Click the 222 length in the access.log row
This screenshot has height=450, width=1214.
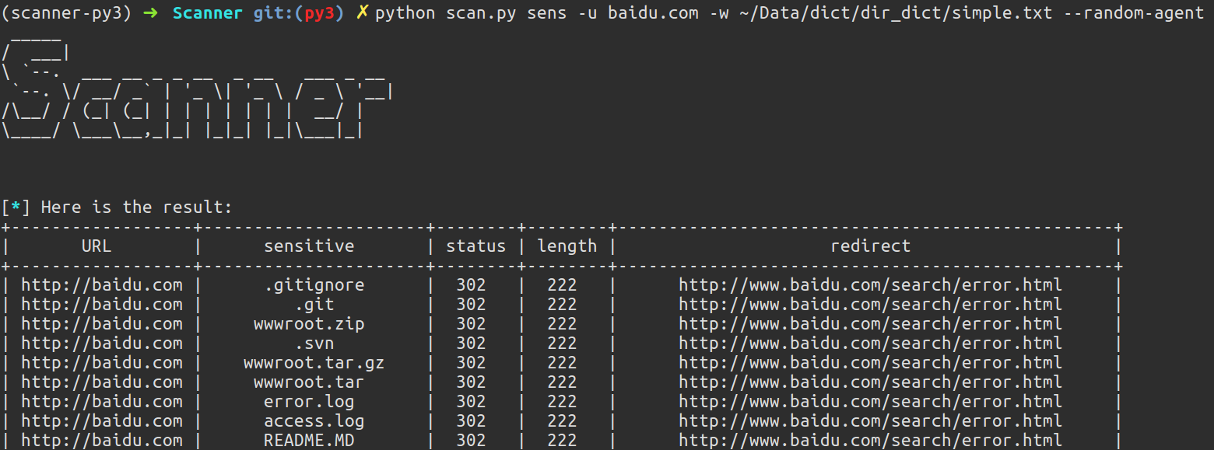tap(562, 421)
